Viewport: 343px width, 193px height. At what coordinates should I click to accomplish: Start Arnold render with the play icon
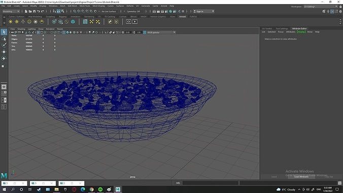[135, 22]
